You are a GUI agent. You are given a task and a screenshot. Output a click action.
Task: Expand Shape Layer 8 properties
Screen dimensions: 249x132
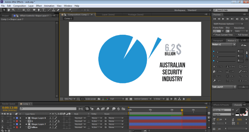coord(14,118)
